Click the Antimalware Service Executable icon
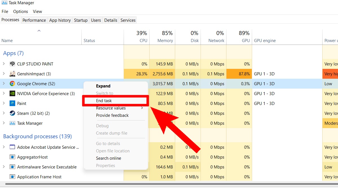 click(x=12, y=167)
